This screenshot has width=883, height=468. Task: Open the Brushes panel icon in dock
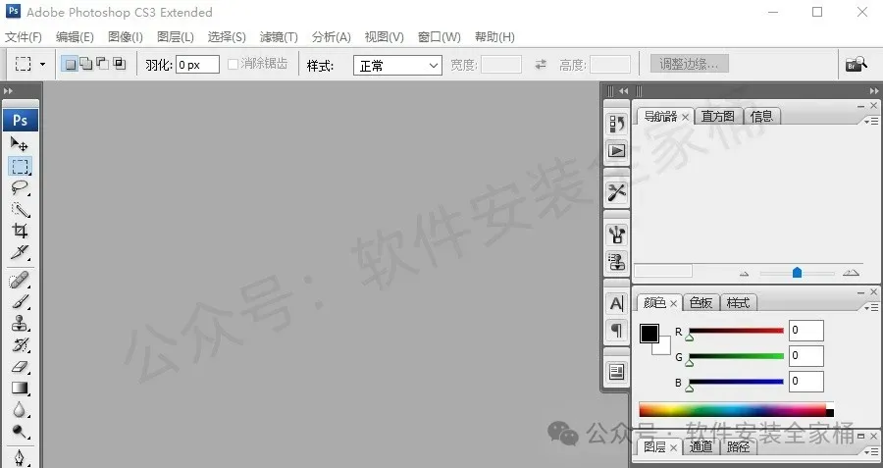click(x=617, y=234)
